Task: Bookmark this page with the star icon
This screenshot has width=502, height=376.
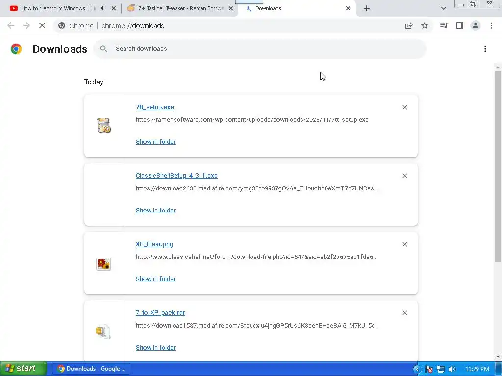Action: tap(425, 26)
